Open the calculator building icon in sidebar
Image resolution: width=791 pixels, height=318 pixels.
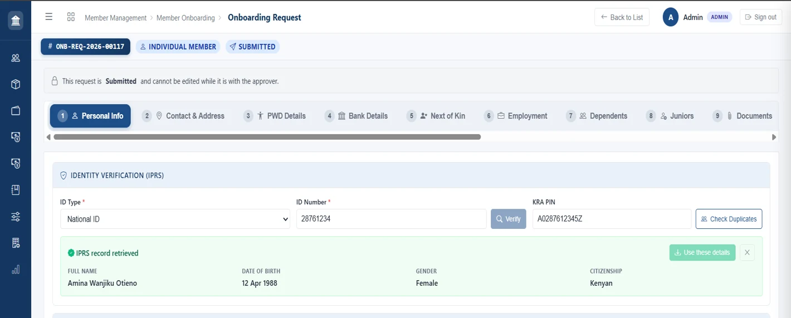coord(16,243)
